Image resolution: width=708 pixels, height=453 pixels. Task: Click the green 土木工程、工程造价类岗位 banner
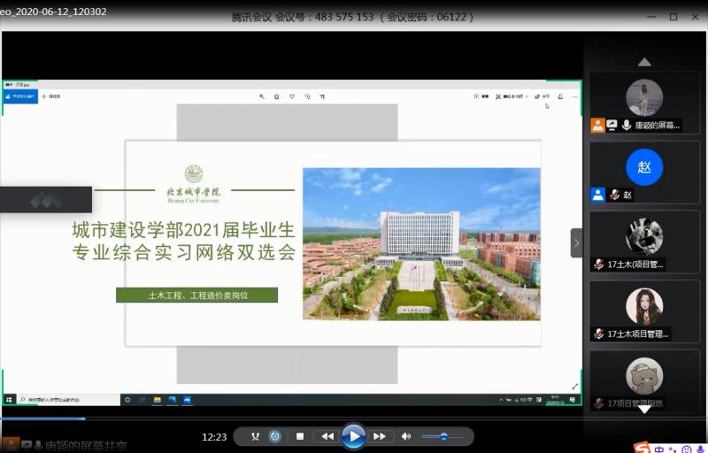coord(196,296)
